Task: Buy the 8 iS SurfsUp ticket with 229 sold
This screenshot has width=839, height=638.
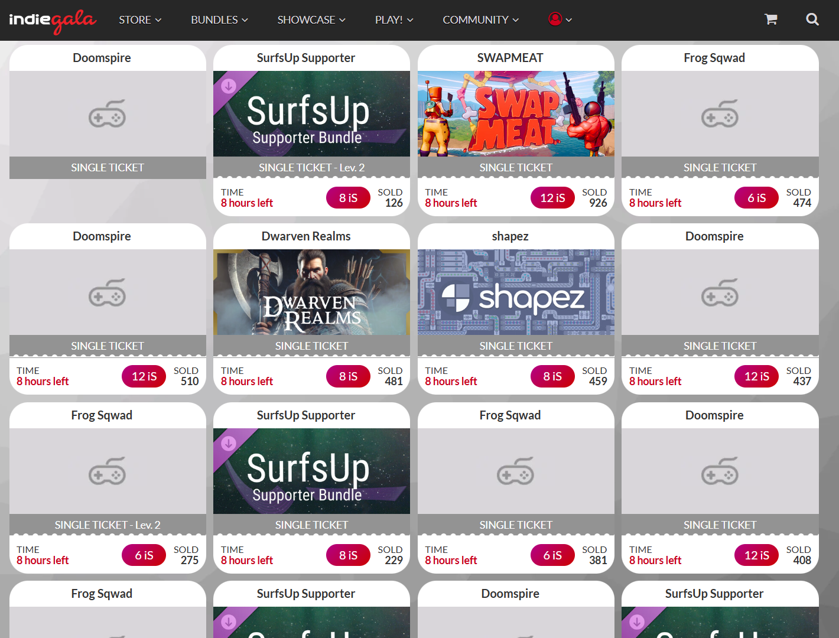Action: click(348, 555)
